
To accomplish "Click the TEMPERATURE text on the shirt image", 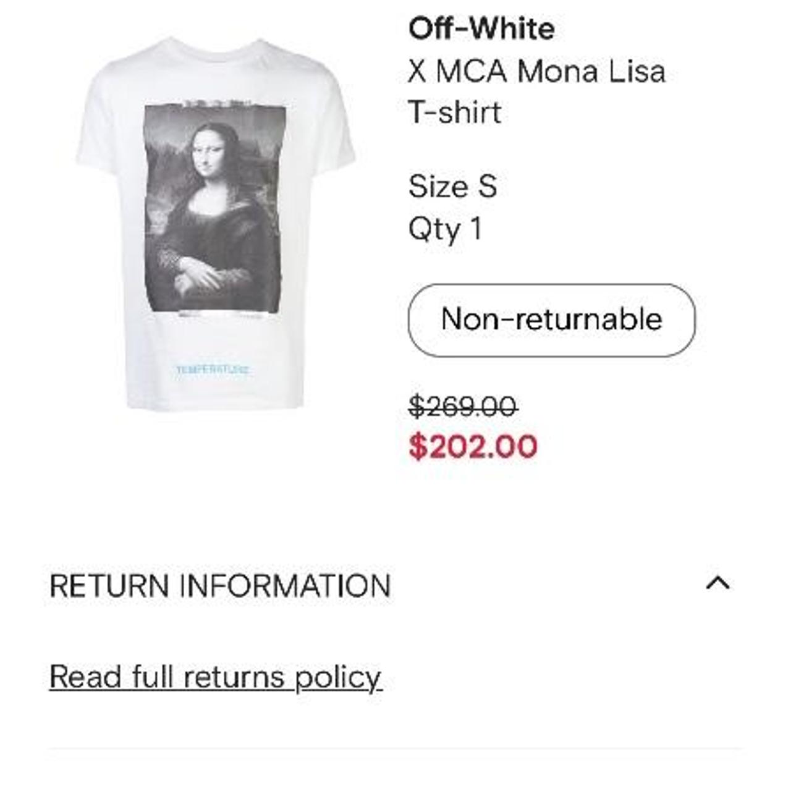I will click(x=213, y=369).
